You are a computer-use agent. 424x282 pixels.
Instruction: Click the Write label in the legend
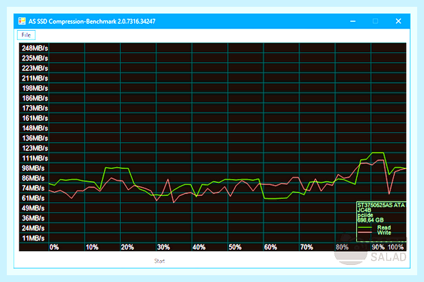384,233
